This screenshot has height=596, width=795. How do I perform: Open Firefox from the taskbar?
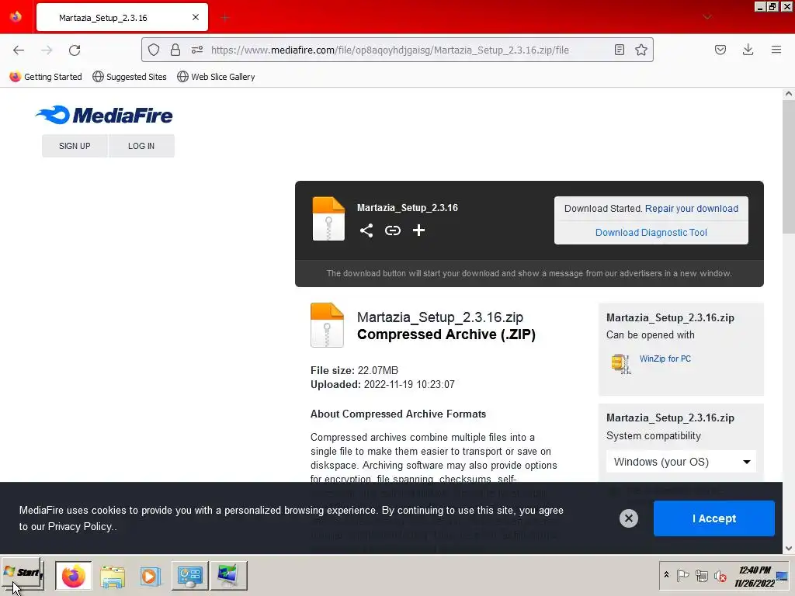74,576
